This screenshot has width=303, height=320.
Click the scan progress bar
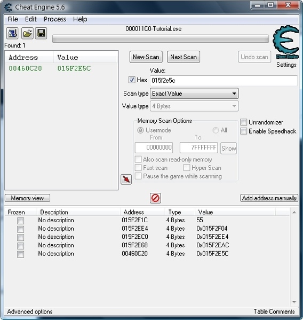[161, 39]
